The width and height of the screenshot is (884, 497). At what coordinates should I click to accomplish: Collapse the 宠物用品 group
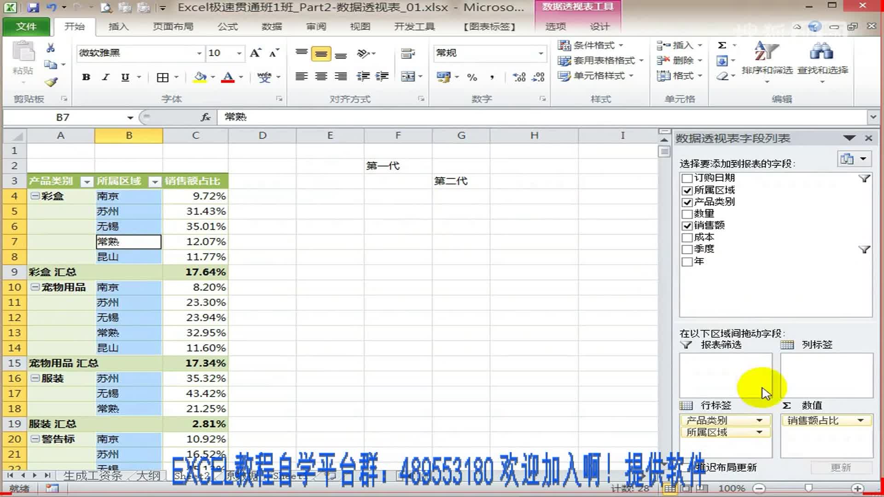tap(35, 287)
